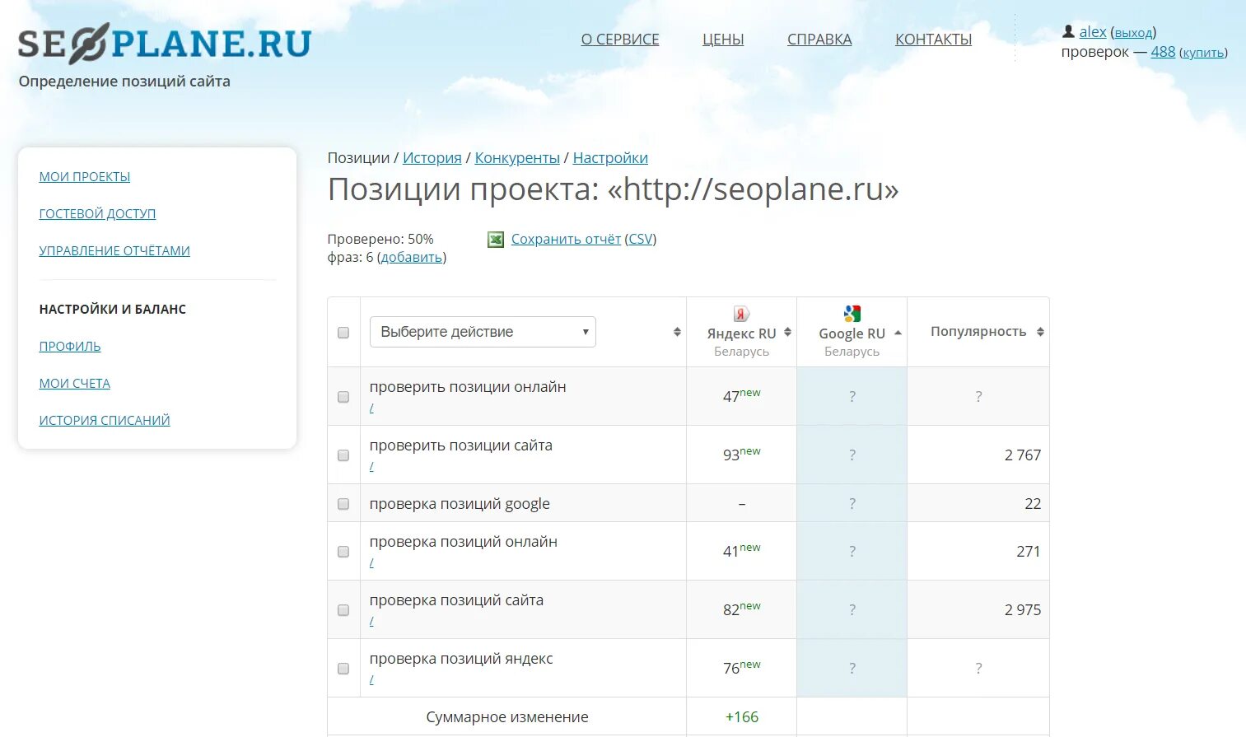Click the Яндекс position 41 cell

(x=741, y=551)
